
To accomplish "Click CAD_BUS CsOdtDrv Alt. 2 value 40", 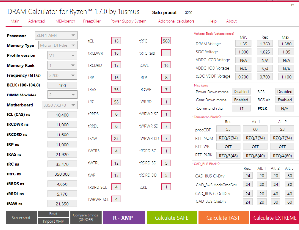I will pyautogui.click(x=276, y=194).
